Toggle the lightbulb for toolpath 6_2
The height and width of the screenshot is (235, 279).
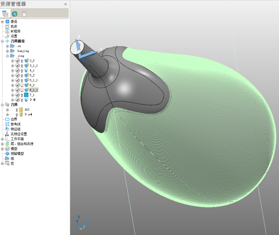click(22, 85)
